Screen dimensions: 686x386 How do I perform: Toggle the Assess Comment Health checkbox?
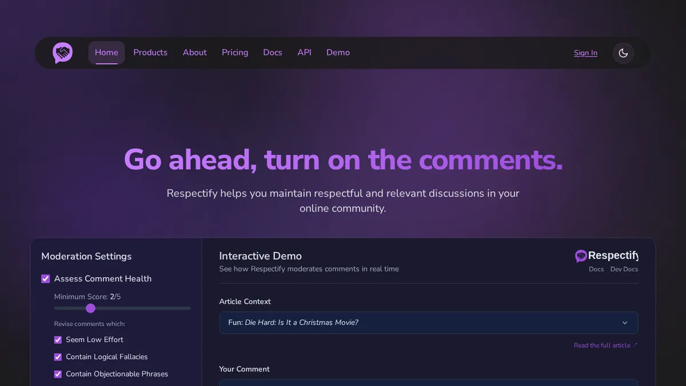coord(46,279)
